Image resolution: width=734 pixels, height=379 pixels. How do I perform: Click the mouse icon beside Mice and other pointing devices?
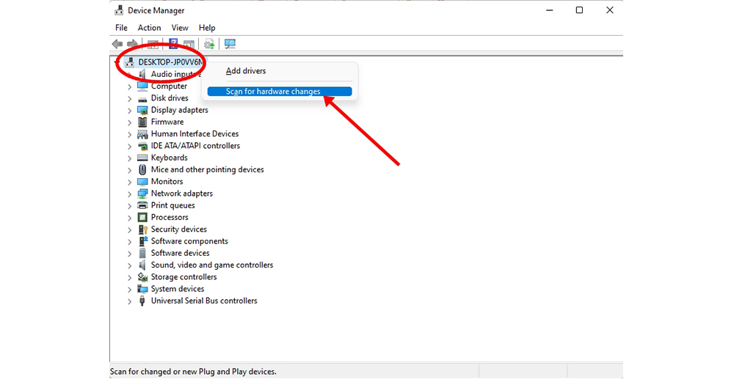[x=142, y=169]
